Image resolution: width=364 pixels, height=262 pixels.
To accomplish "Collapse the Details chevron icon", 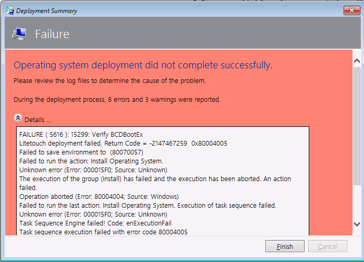I will 18,118.
